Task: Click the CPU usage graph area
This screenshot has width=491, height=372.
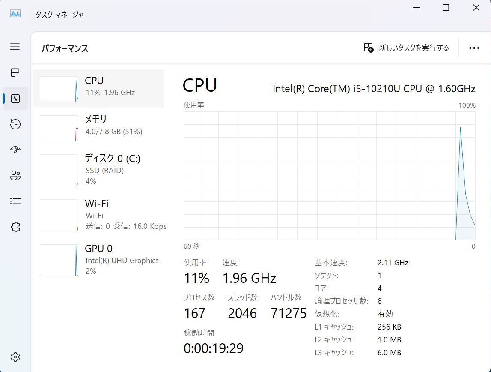Action: [329, 175]
